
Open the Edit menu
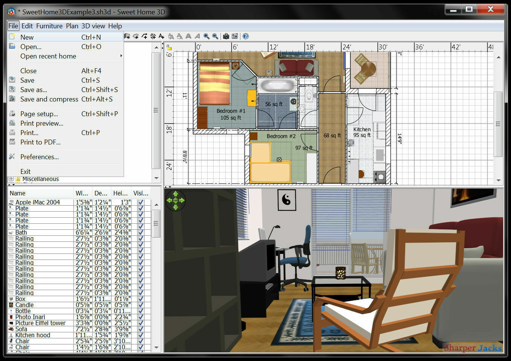(x=27, y=26)
